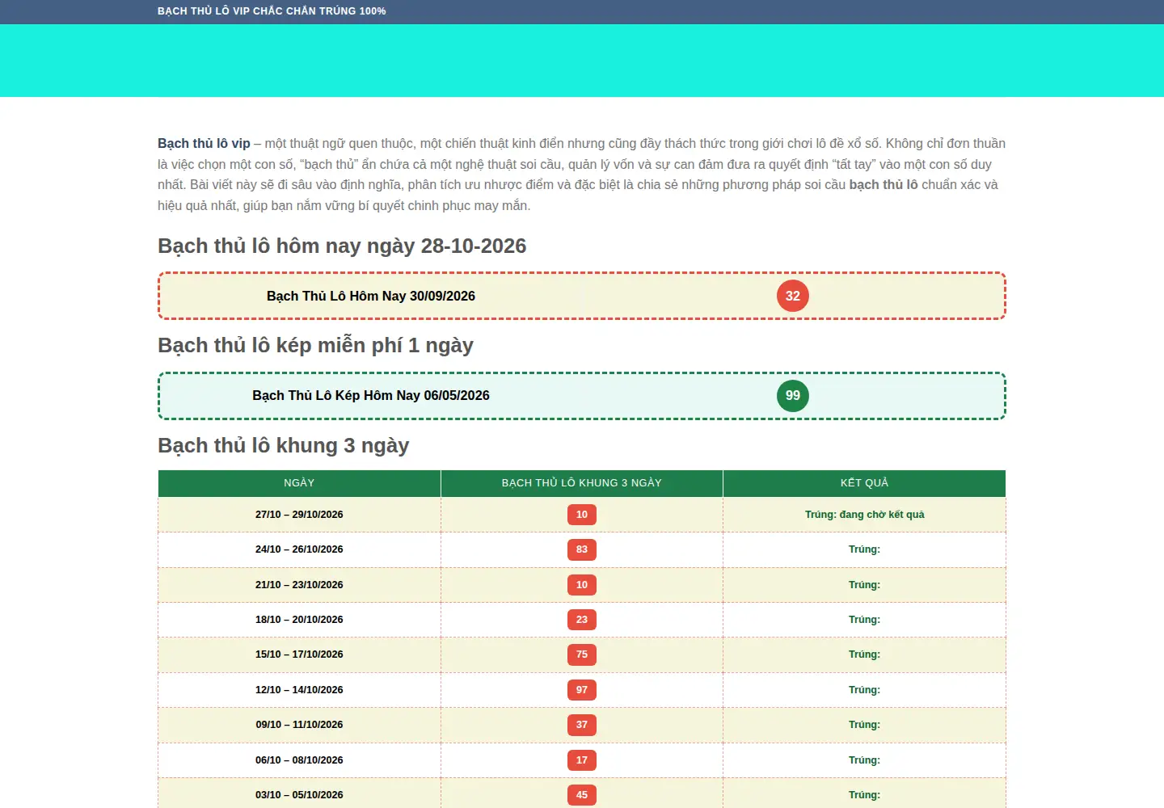
Task: Click the "BẠCH THỦ LÔ KHUNG 3 NGÀY" column header
Action: [x=582, y=483]
